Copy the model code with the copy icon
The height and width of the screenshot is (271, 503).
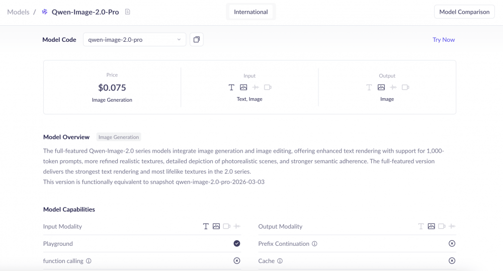pyautogui.click(x=196, y=39)
